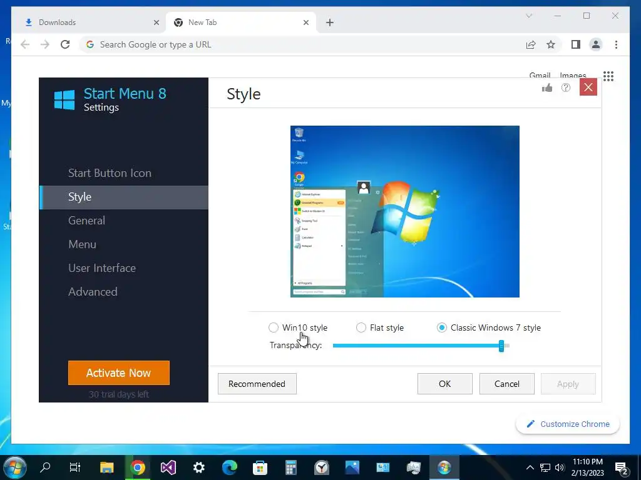
Task: Click the Recommended button
Action: [x=257, y=384]
